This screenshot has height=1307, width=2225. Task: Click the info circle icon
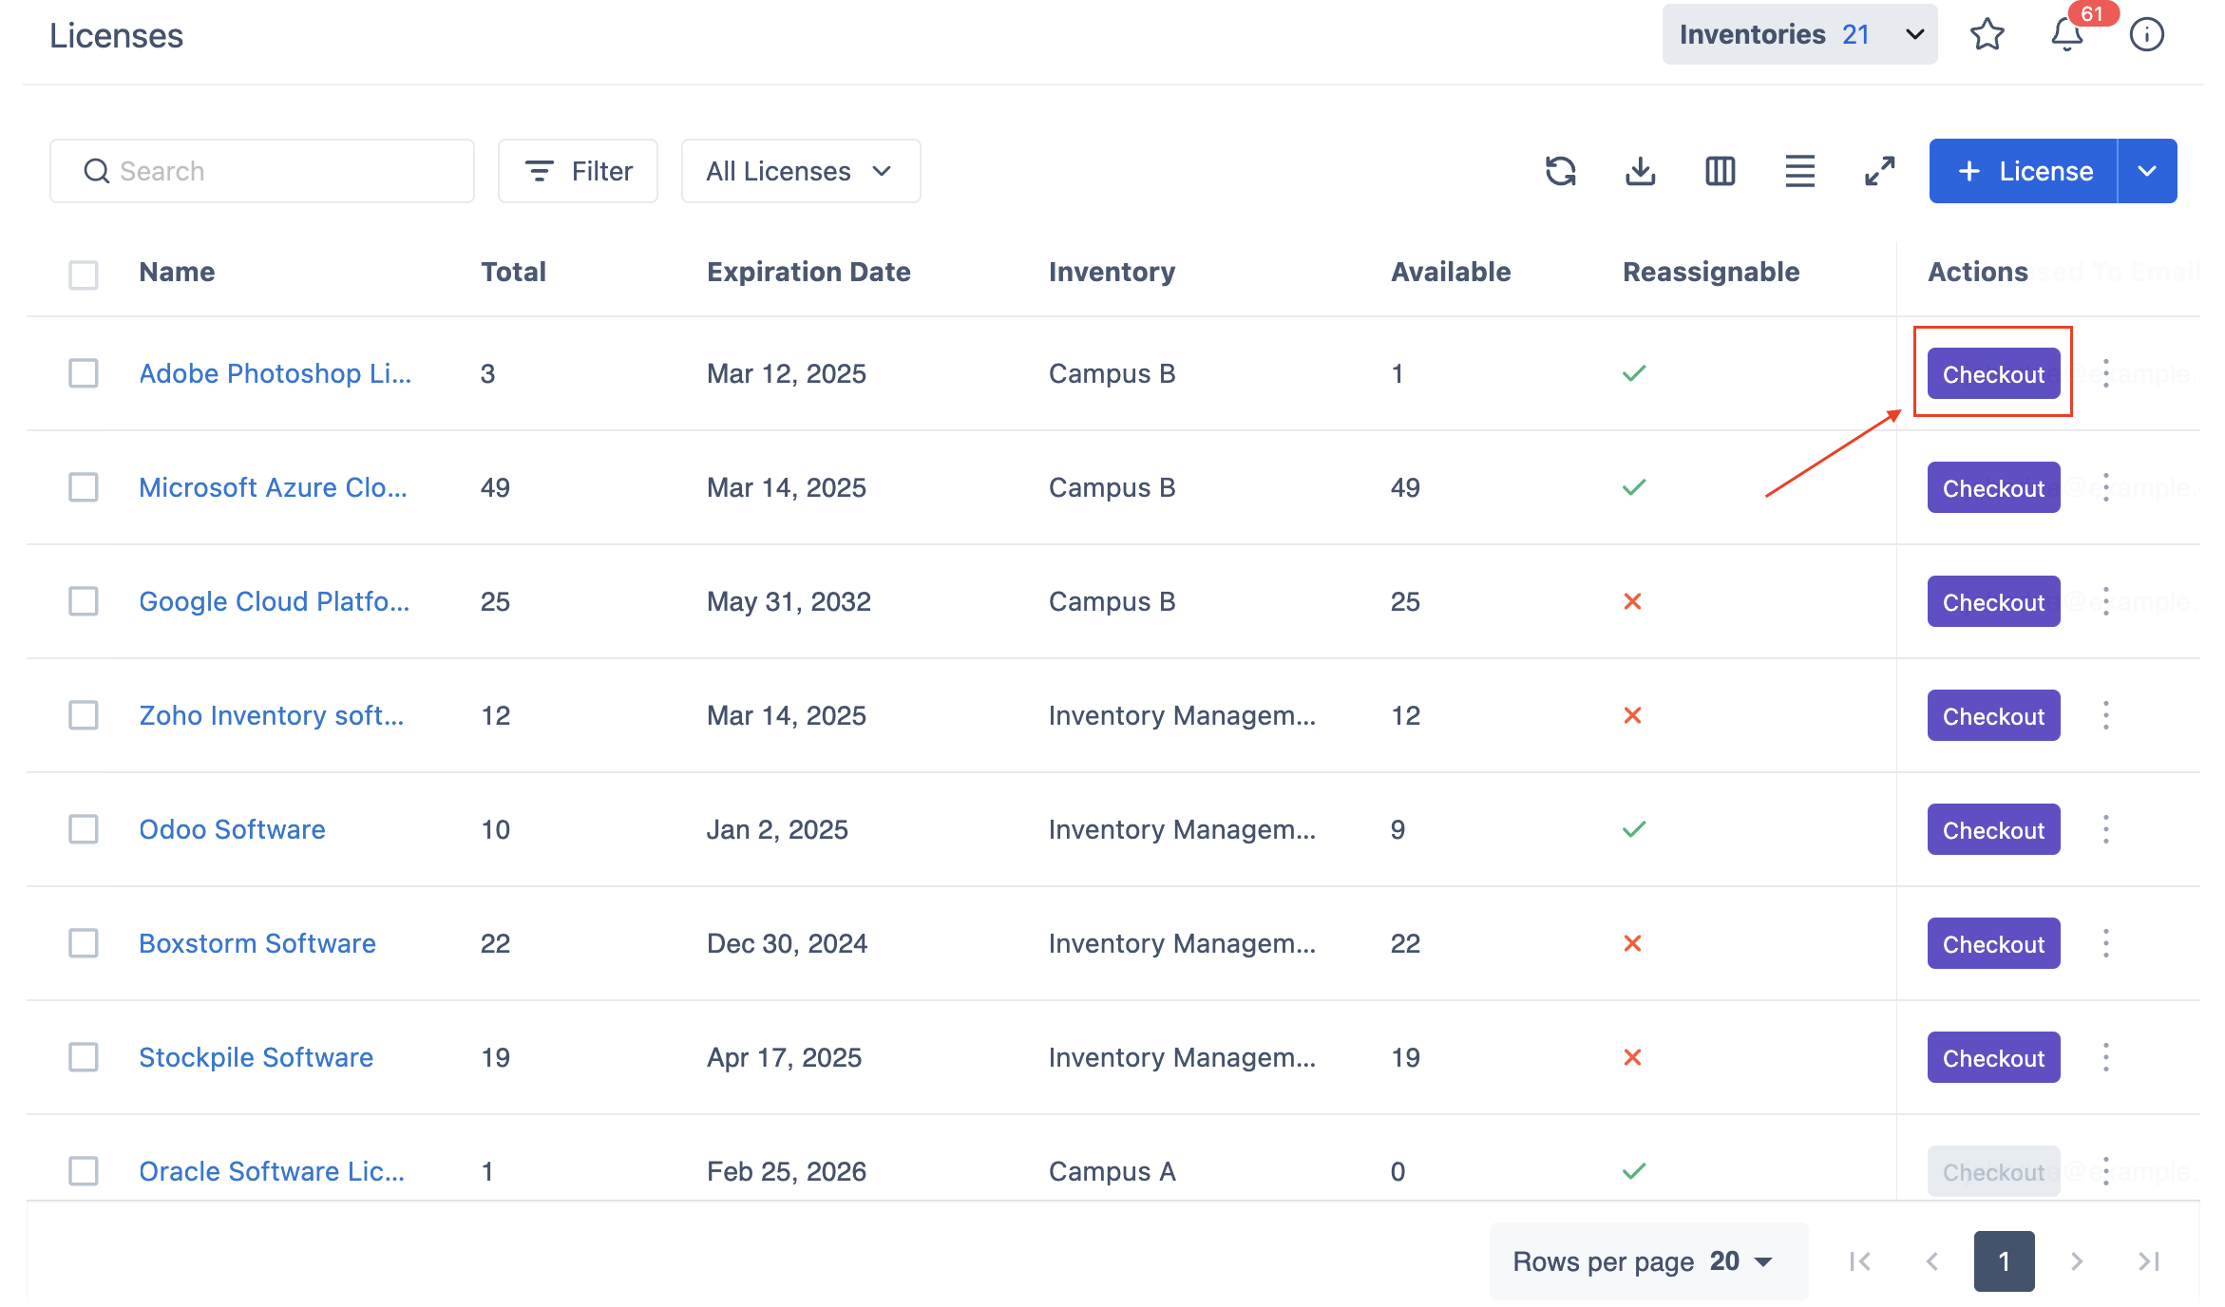2146,35
